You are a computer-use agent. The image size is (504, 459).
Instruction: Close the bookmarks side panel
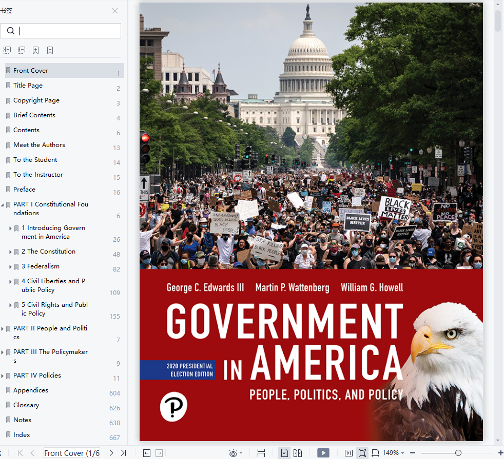coord(115,11)
